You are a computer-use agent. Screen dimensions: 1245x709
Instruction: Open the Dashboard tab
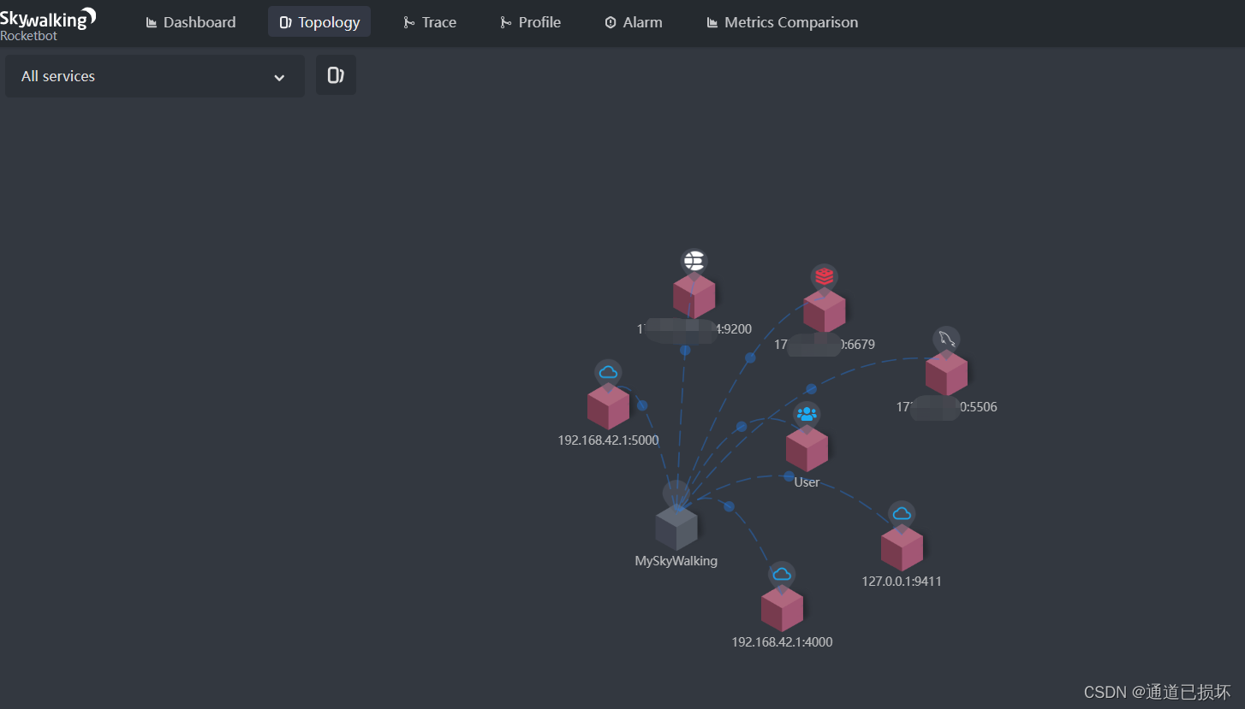(191, 22)
